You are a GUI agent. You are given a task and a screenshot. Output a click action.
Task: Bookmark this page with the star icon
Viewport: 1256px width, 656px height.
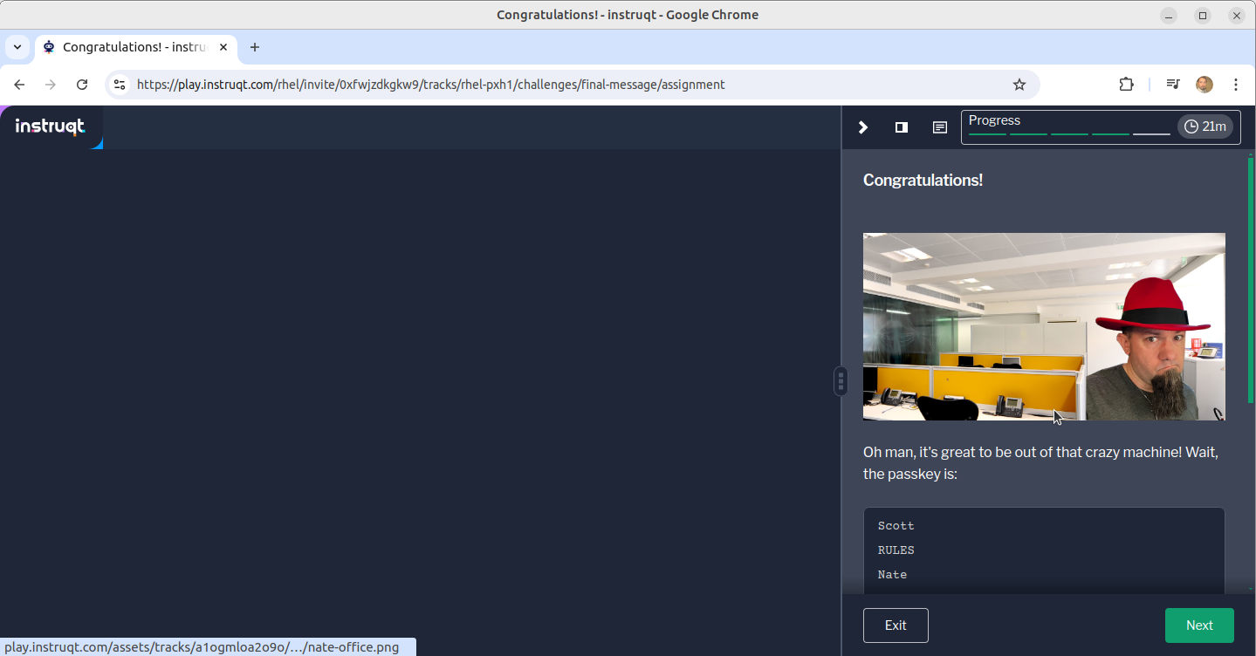(x=1019, y=85)
